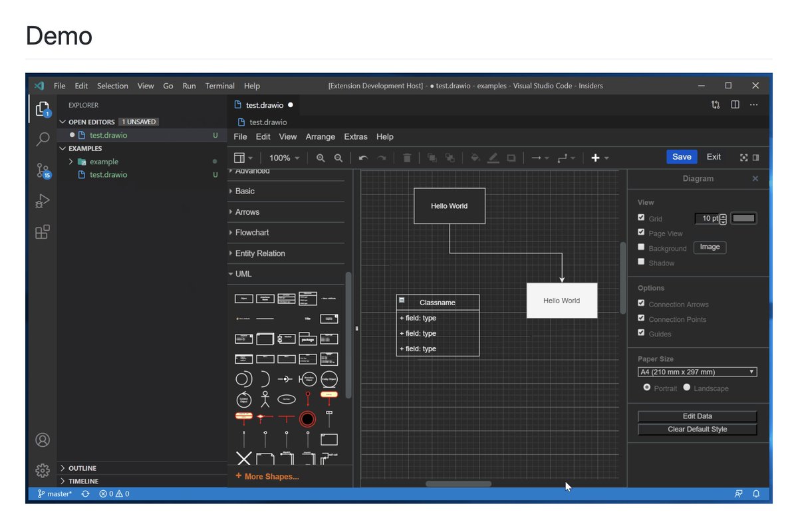The height and width of the screenshot is (532, 798).
Task: Expand the Arrows shapes section
Action: coord(286,212)
